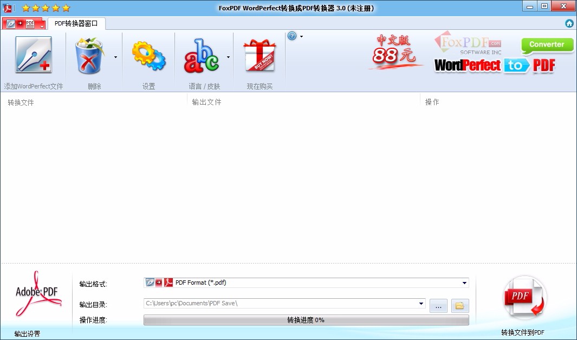577x340 pixels.
Task: Minimize the FoxPDF window
Action: point(530,6)
